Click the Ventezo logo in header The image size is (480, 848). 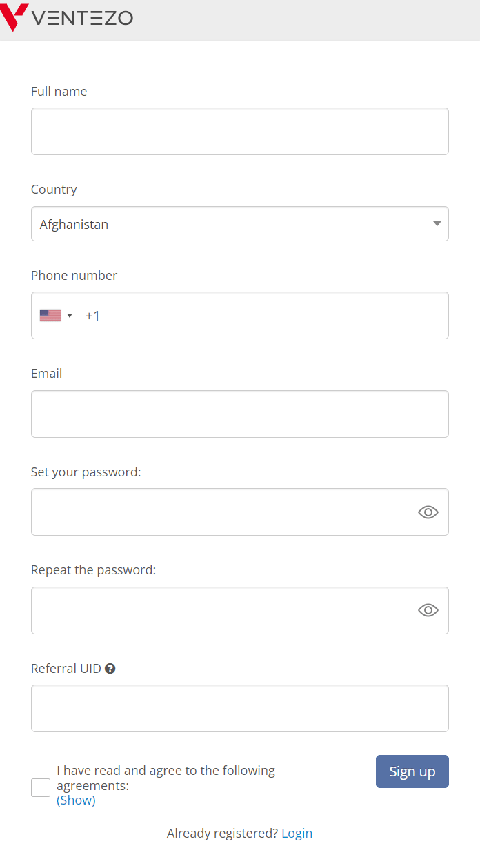pyautogui.click(x=67, y=18)
